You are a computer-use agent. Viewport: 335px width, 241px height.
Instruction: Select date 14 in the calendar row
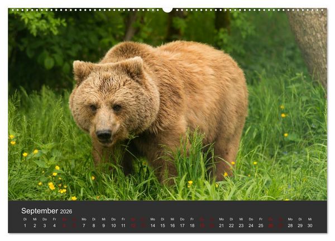(x=153, y=225)
